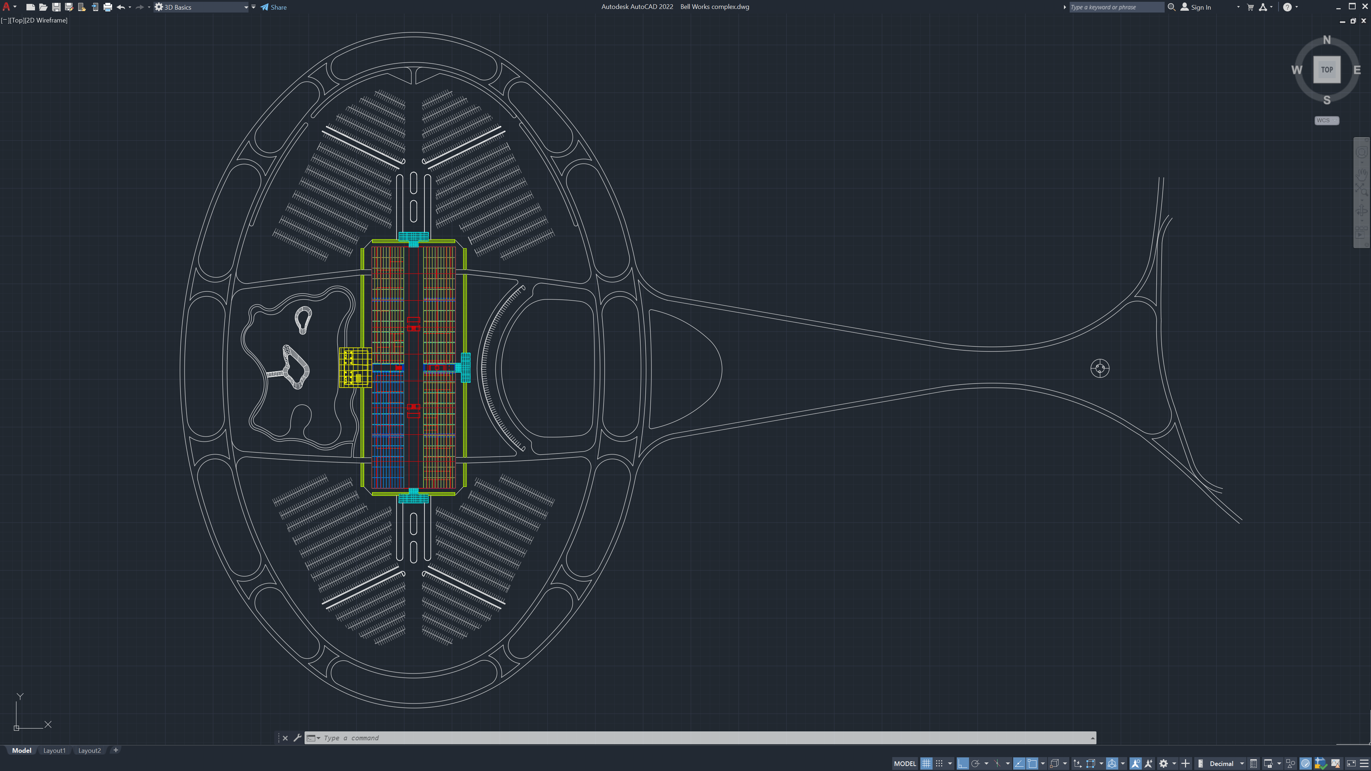Open workspace switching gear in status bar

click(1164, 764)
